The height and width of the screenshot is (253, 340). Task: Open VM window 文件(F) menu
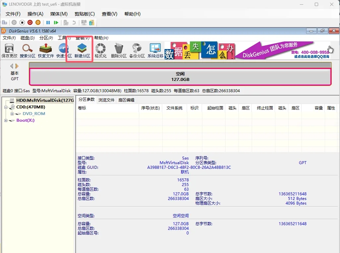coord(13,14)
